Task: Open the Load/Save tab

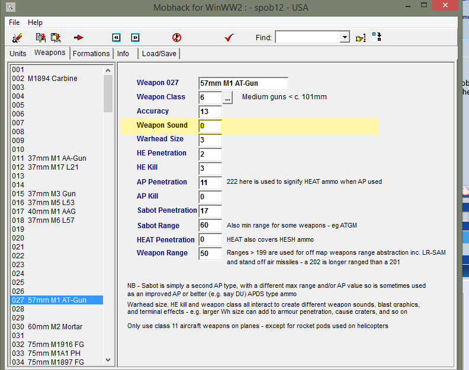Action: tap(159, 53)
